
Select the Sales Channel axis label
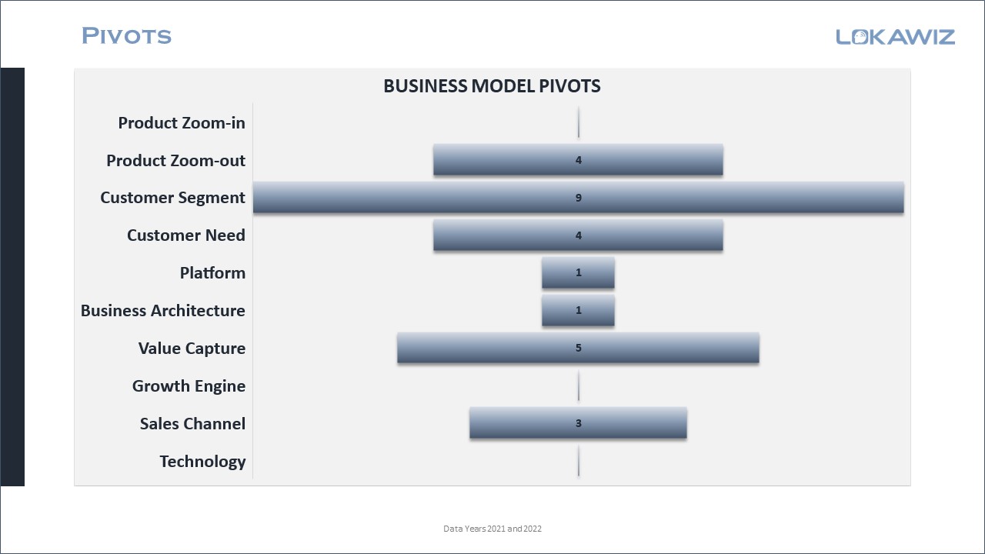point(192,424)
